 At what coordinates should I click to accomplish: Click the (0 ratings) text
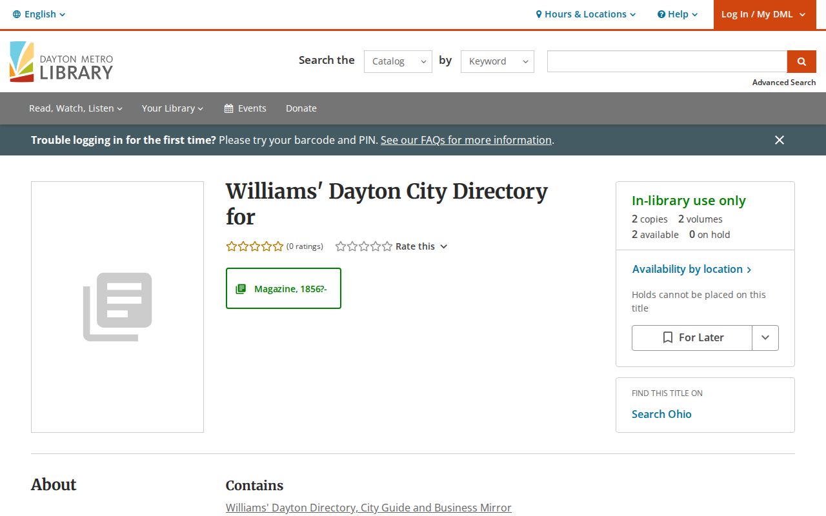click(305, 246)
